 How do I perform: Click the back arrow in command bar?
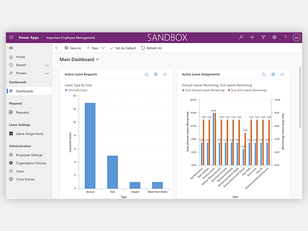tap(57, 48)
